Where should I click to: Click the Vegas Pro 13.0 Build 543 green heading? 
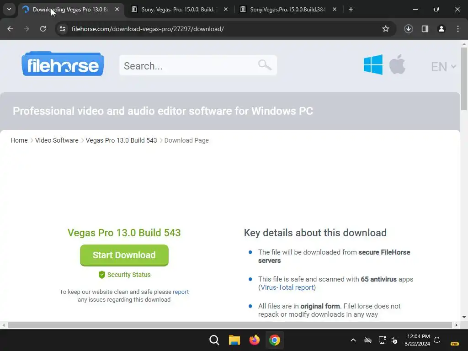tap(124, 233)
